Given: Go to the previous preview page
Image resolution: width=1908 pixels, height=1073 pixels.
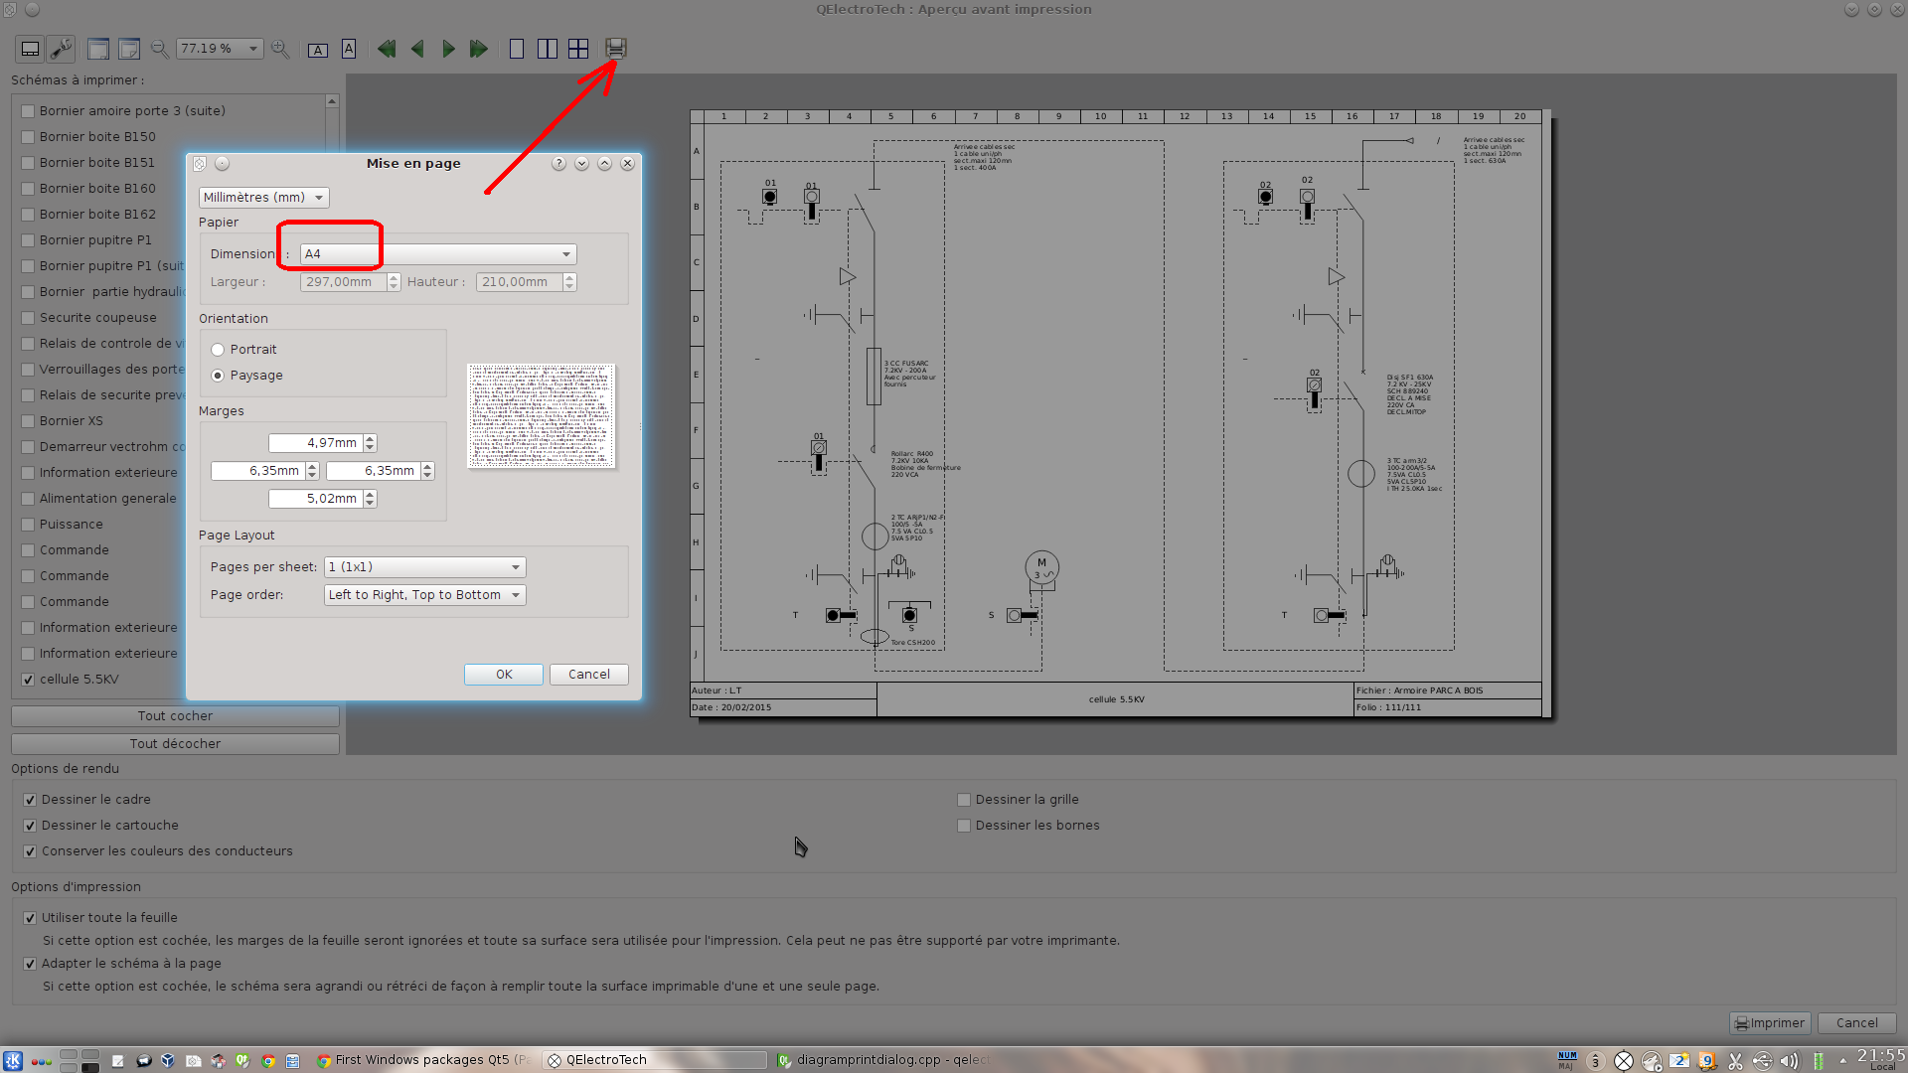Looking at the screenshot, I should pyautogui.click(x=417, y=49).
